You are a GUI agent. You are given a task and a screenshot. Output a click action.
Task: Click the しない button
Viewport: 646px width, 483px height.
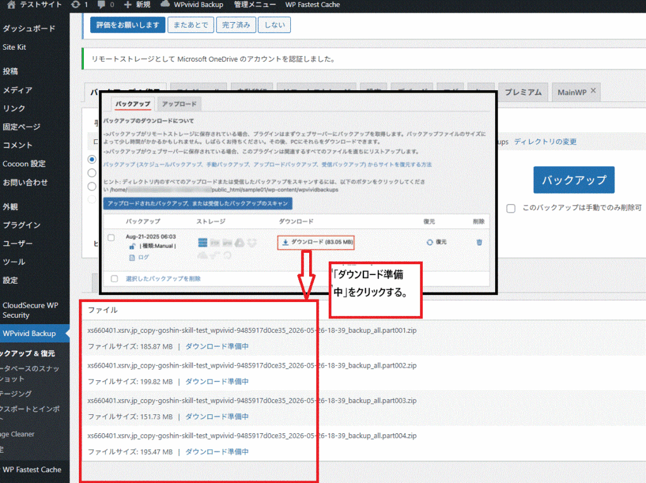(274, 25)
